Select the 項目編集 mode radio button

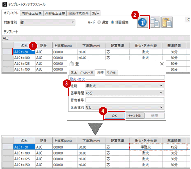coord(112,22)
